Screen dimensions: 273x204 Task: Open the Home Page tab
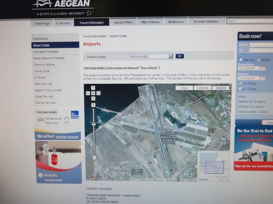click(42, 23)
